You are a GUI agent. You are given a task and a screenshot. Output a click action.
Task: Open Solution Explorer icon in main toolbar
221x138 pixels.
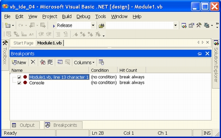pos(184,26)
